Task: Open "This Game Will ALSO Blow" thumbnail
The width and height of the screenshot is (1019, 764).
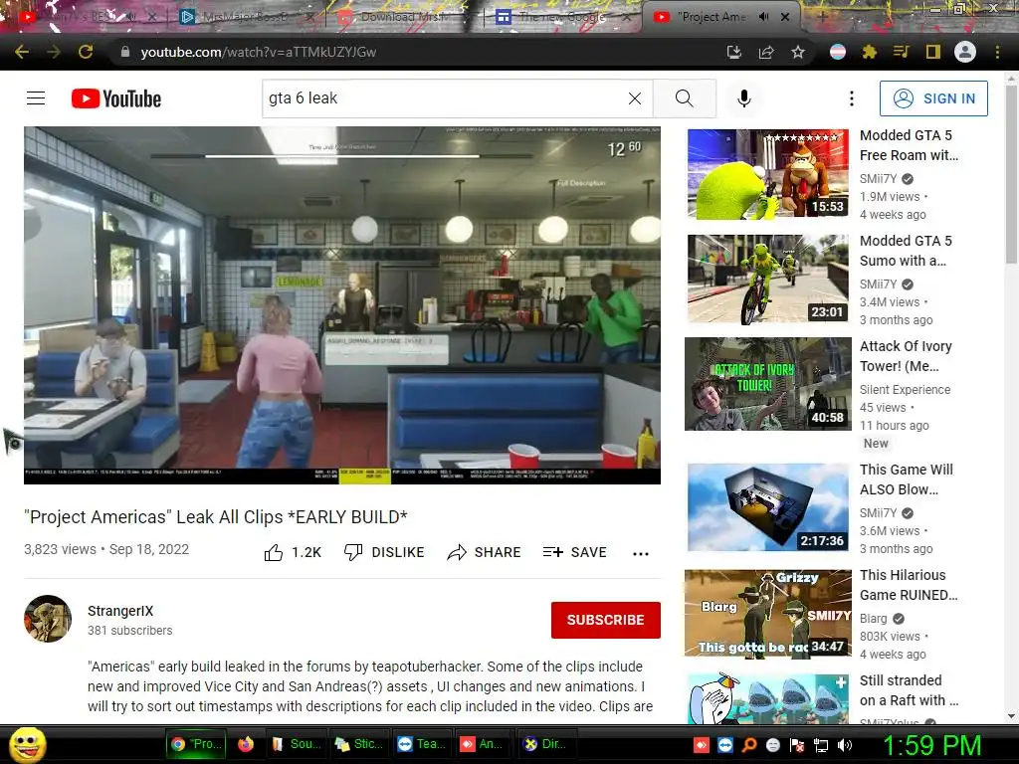Action: pyautogui.click(x=768, y=507)
